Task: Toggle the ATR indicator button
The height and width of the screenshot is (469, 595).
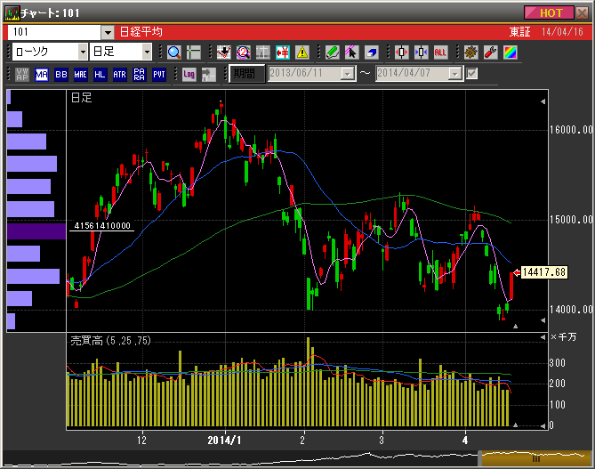Action: [119, 74]
